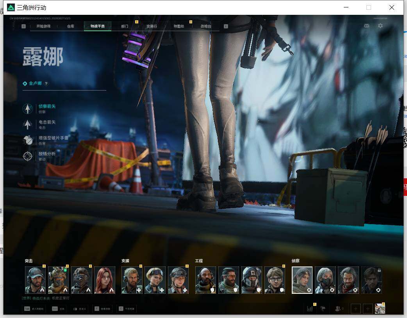The image size is (407, 318).
Task: Click the second empty squad plus slot
Action: (x=368, y=309)
